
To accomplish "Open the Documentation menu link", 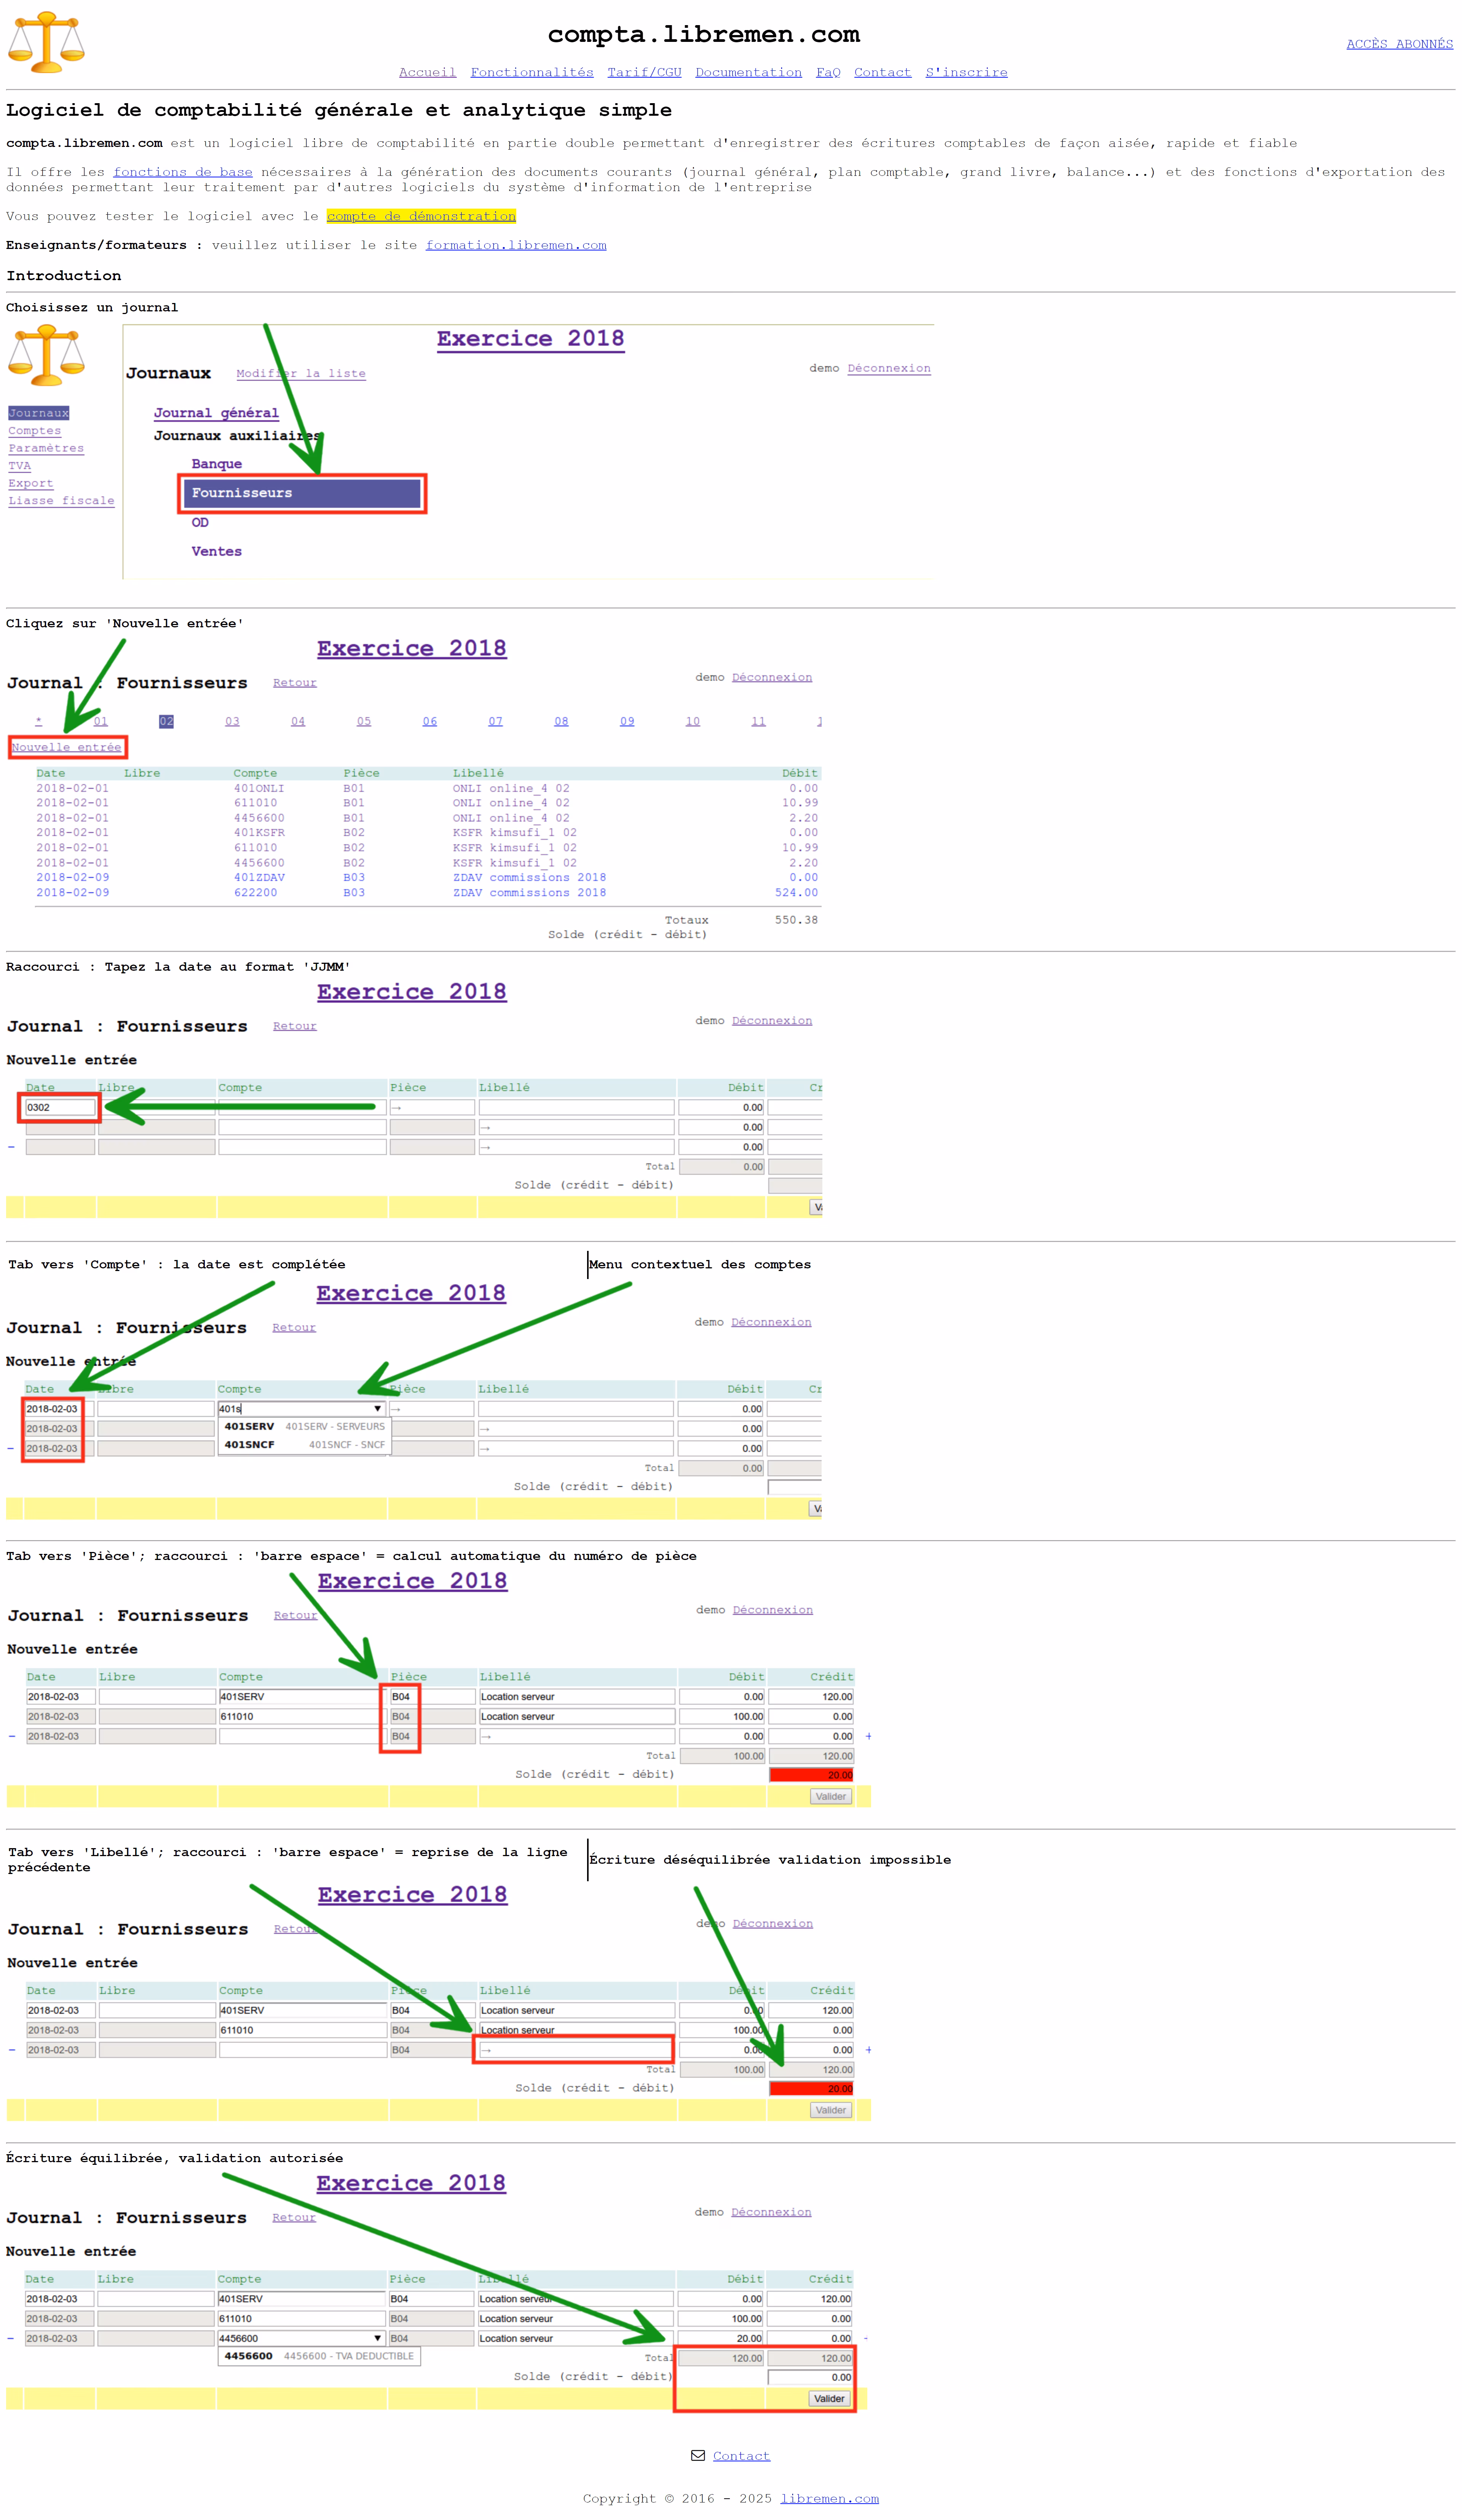I will [748, 72].
